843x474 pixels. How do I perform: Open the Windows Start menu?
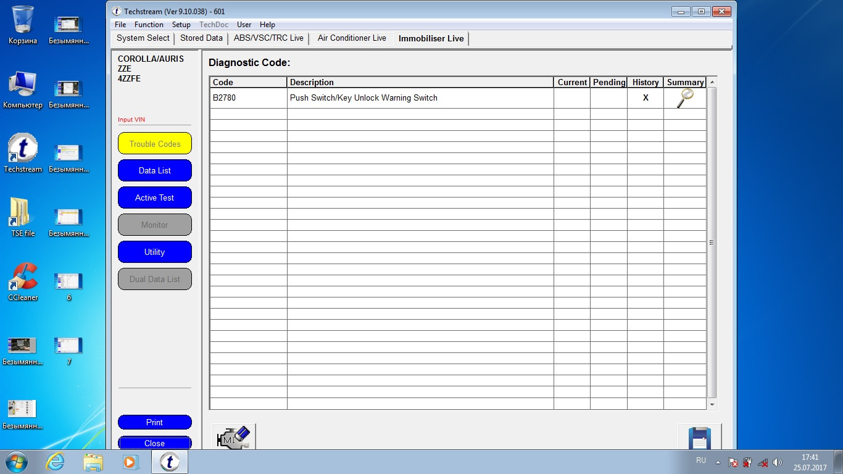[17, 462]
